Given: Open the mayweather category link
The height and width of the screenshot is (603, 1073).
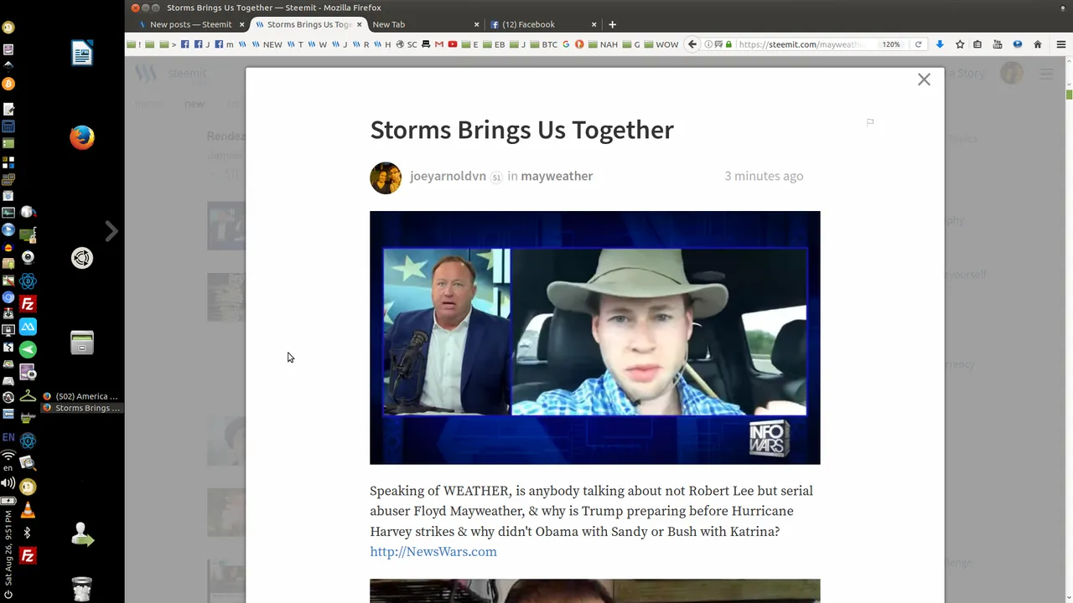Looking at the screenshot, I should point(557,176).
